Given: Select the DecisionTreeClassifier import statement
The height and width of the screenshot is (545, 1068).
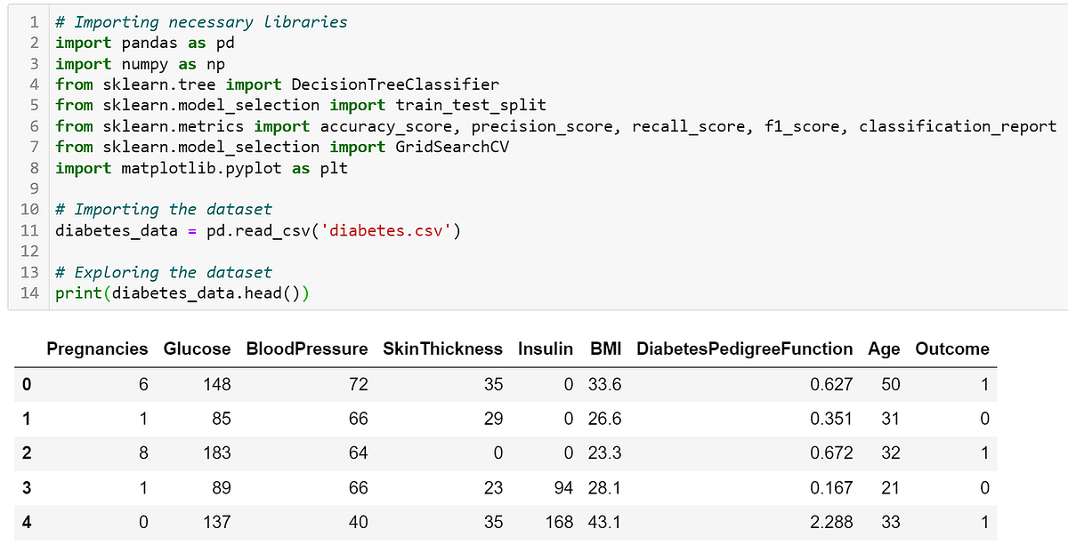Looking at the screenshot, I should point(276,84).
